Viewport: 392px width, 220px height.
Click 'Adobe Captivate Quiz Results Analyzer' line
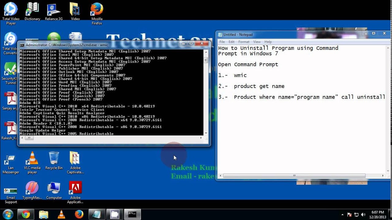tap(62, 113)
